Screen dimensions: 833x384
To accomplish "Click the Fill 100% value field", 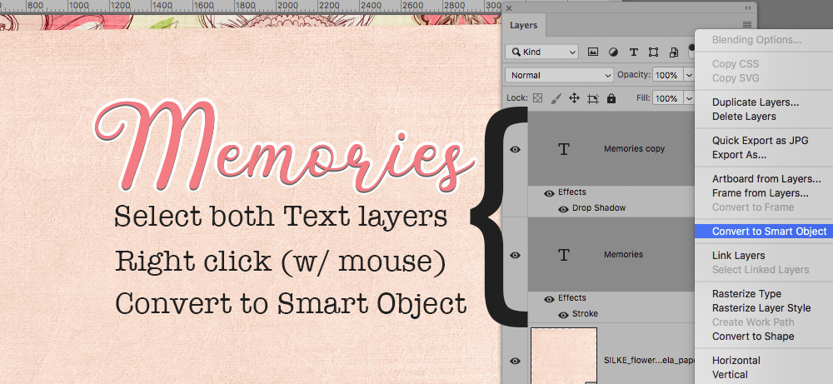I will click(668, 98).
